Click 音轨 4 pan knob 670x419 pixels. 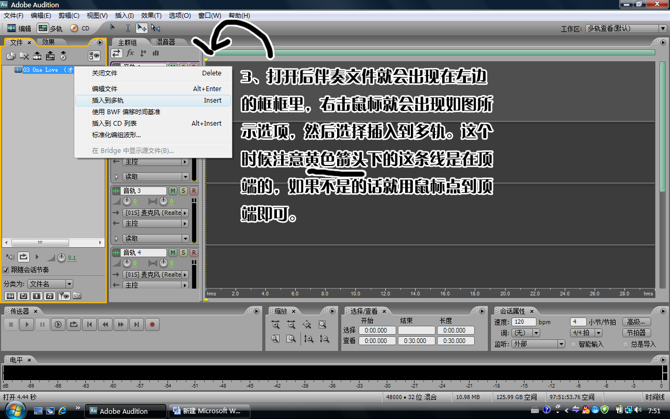tap(163, 263)
